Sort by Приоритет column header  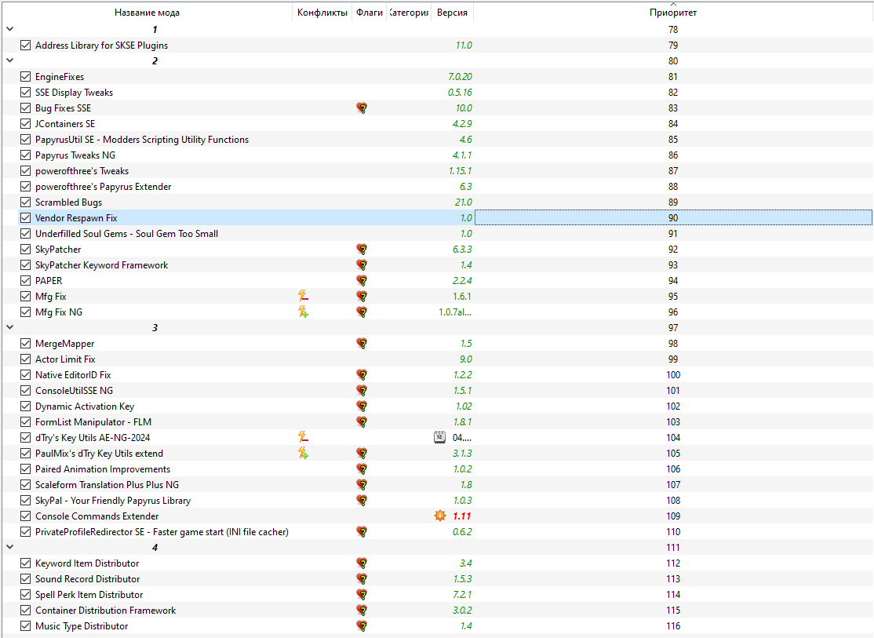coord(673,13)
